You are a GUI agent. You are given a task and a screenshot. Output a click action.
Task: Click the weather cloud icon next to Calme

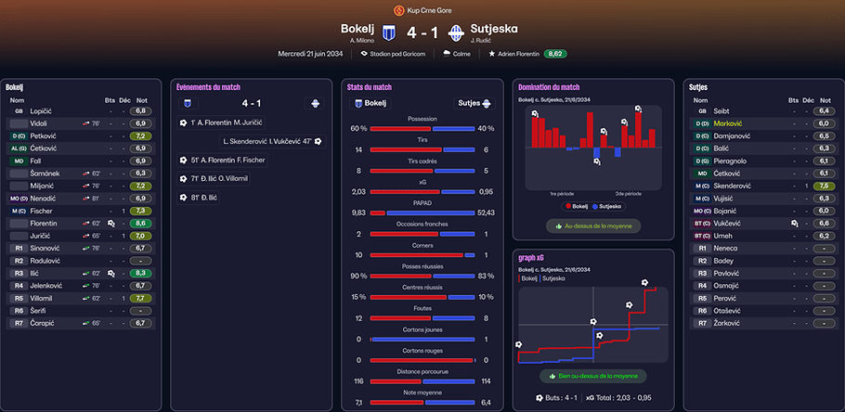click(447, 54)
